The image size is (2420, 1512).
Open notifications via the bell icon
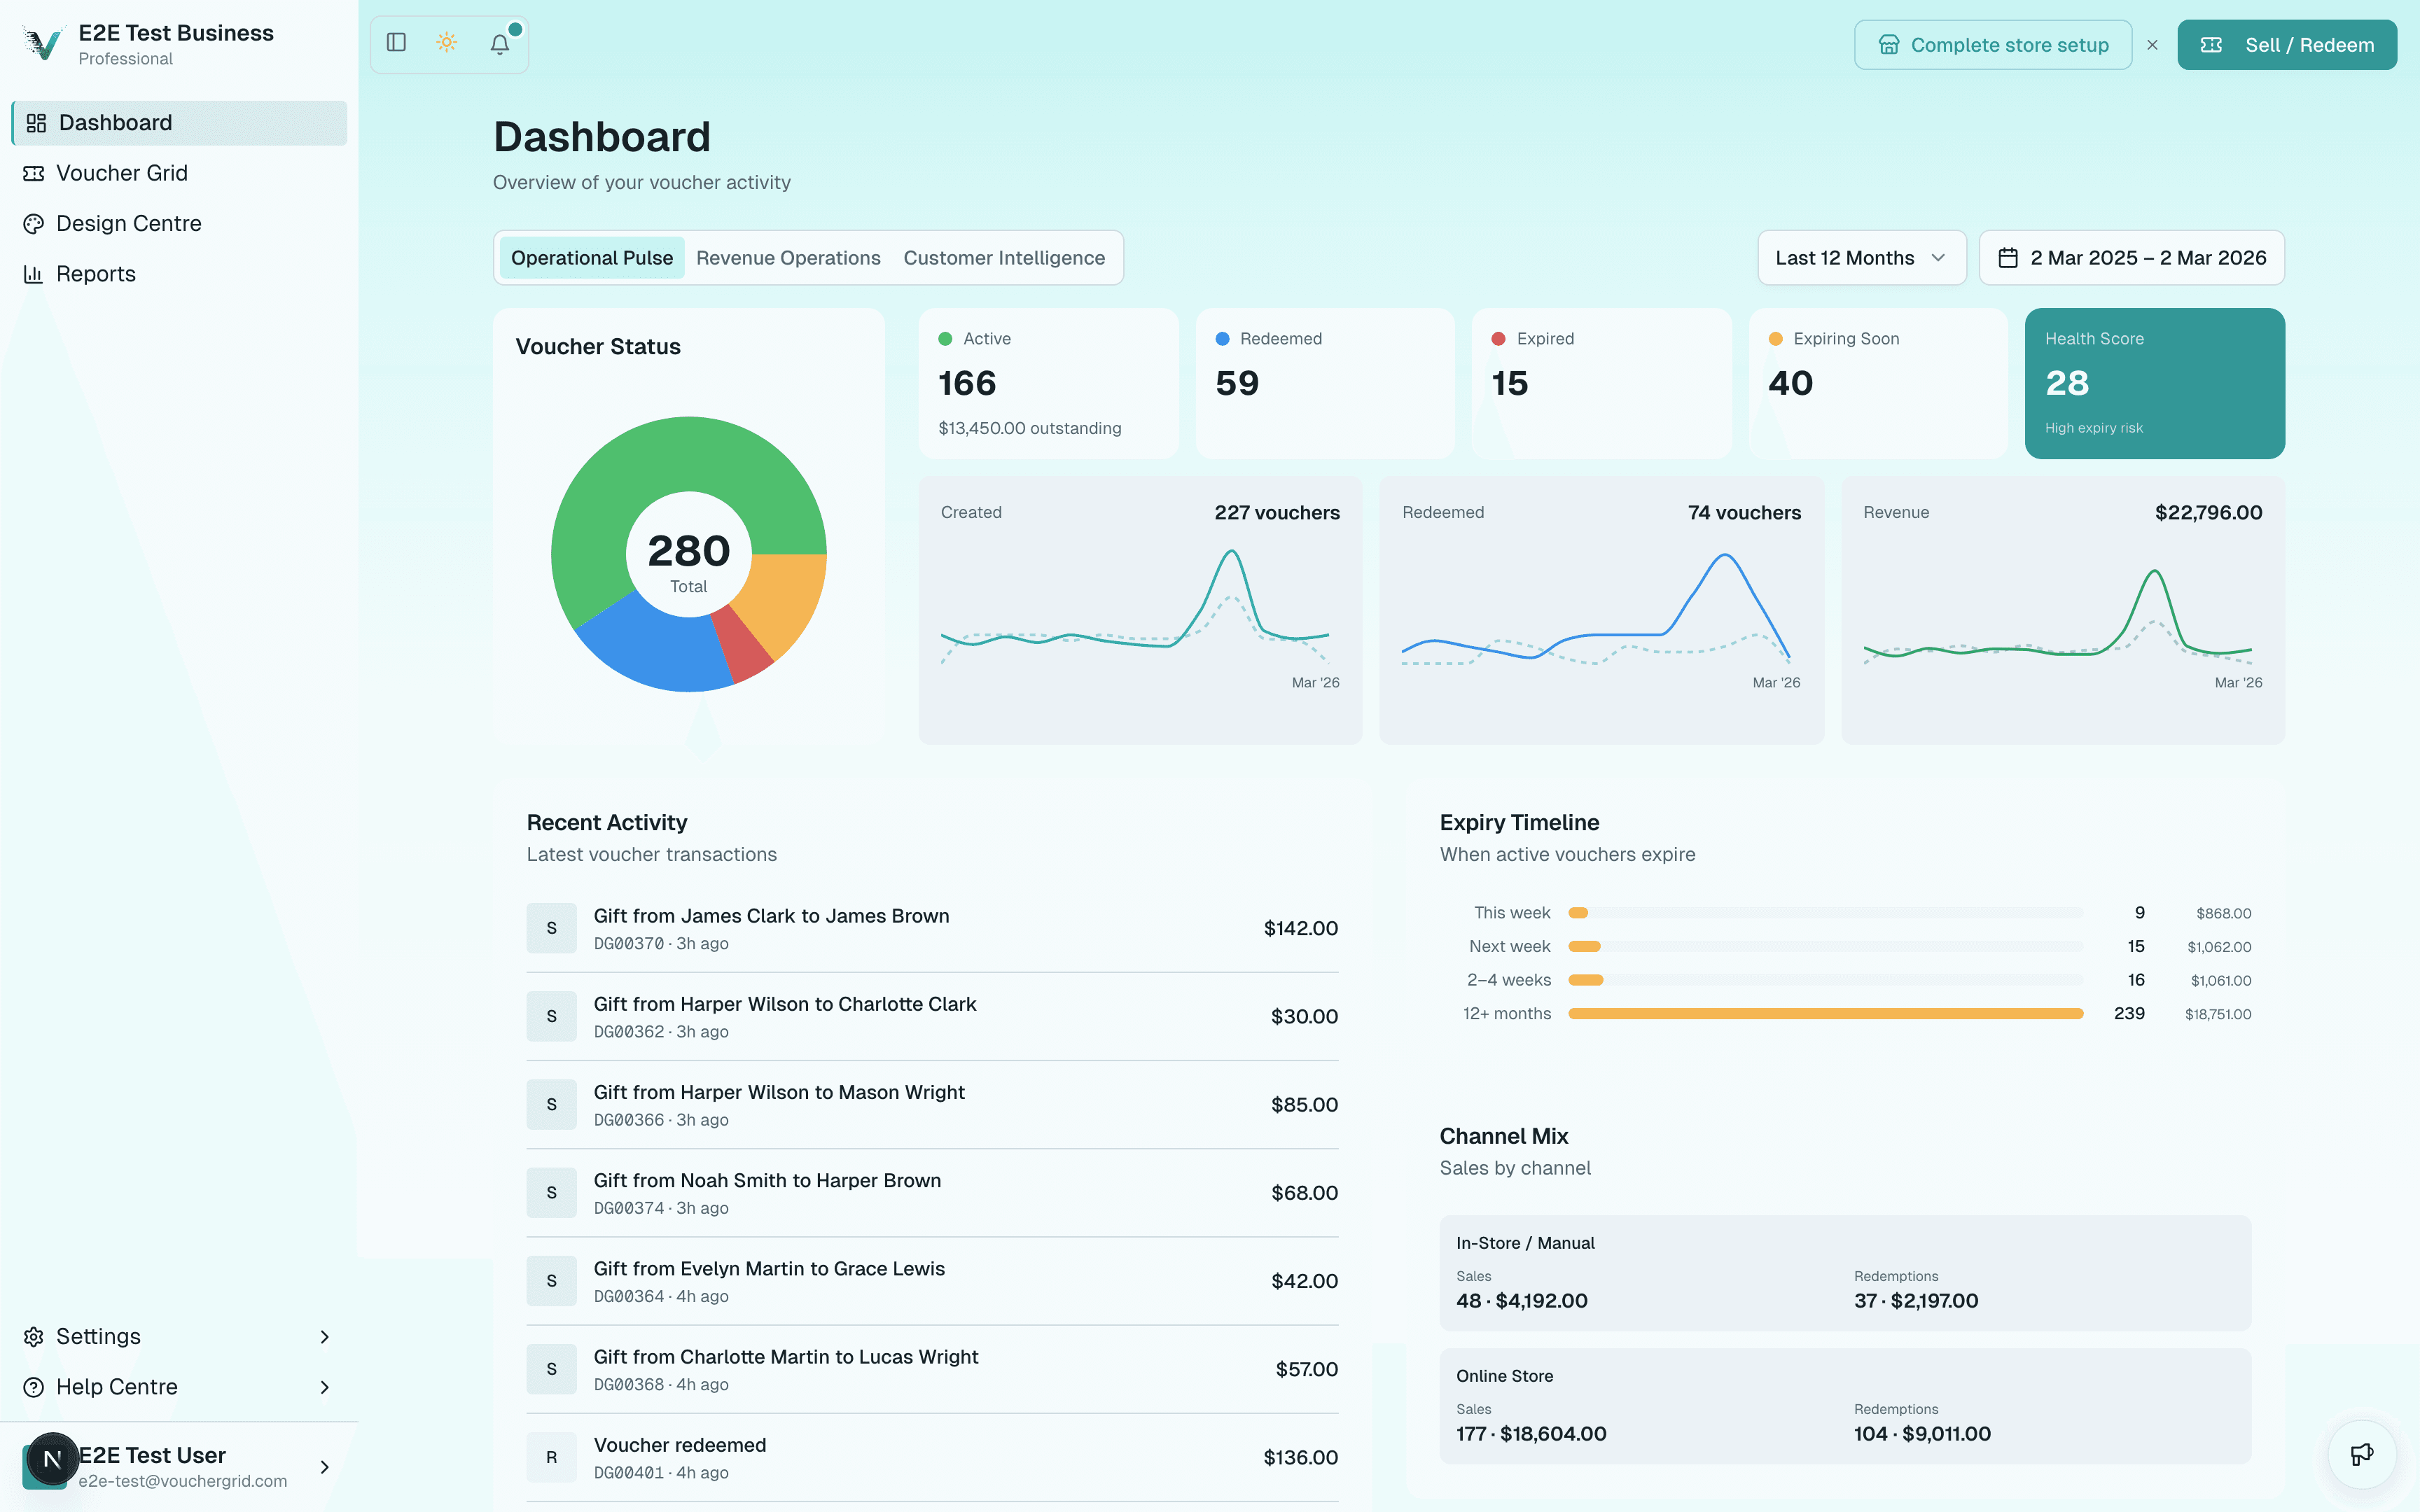(x=500, y=44)
